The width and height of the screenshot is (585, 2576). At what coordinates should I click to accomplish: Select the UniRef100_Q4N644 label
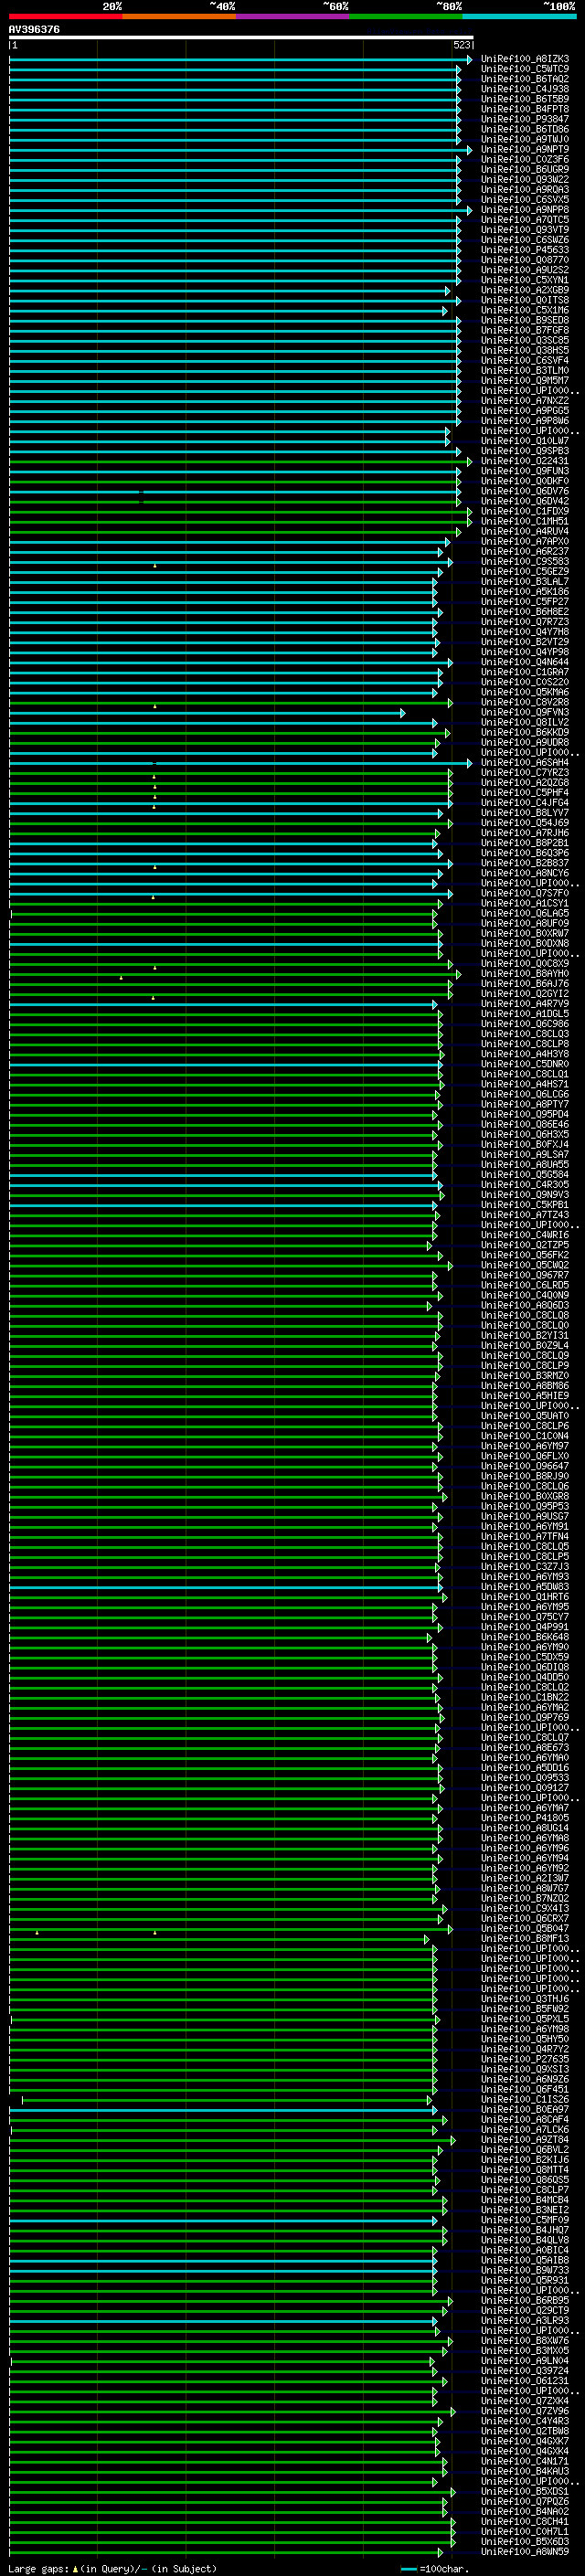click(525, 662)
